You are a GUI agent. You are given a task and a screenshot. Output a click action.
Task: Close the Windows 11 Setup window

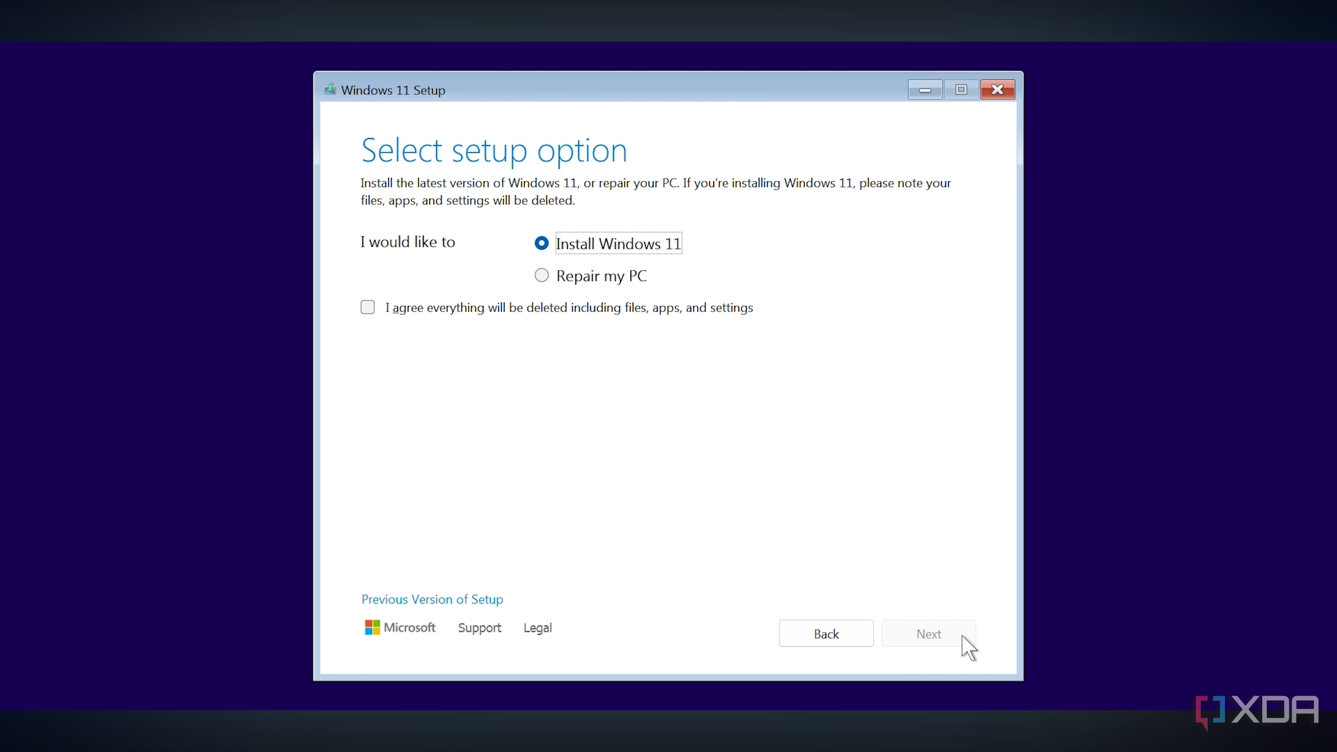pos(997,90)
